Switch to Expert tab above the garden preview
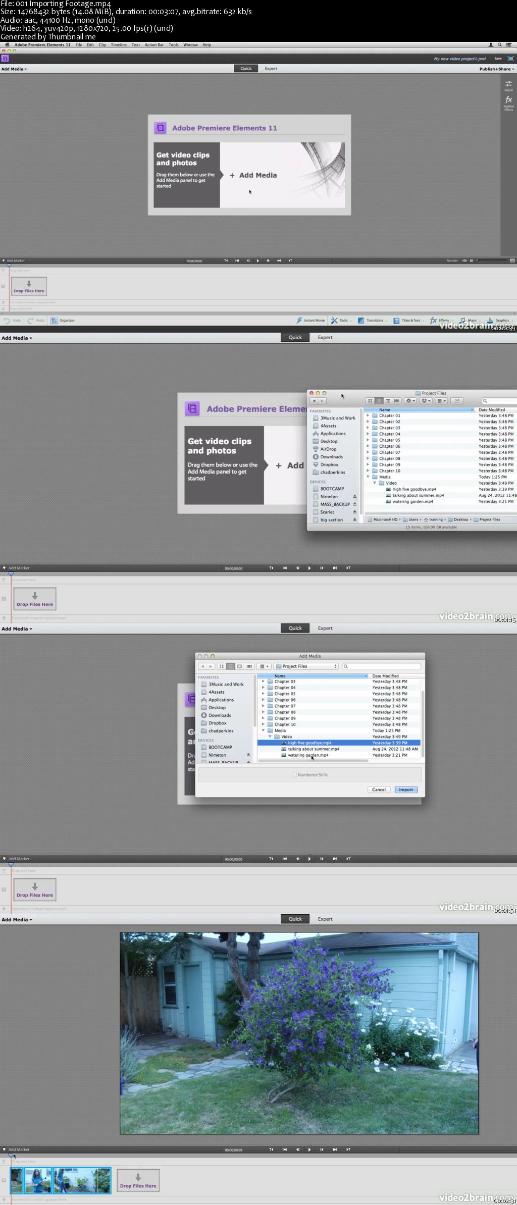The image size is (517, 1205). click(x=325, y=919)
